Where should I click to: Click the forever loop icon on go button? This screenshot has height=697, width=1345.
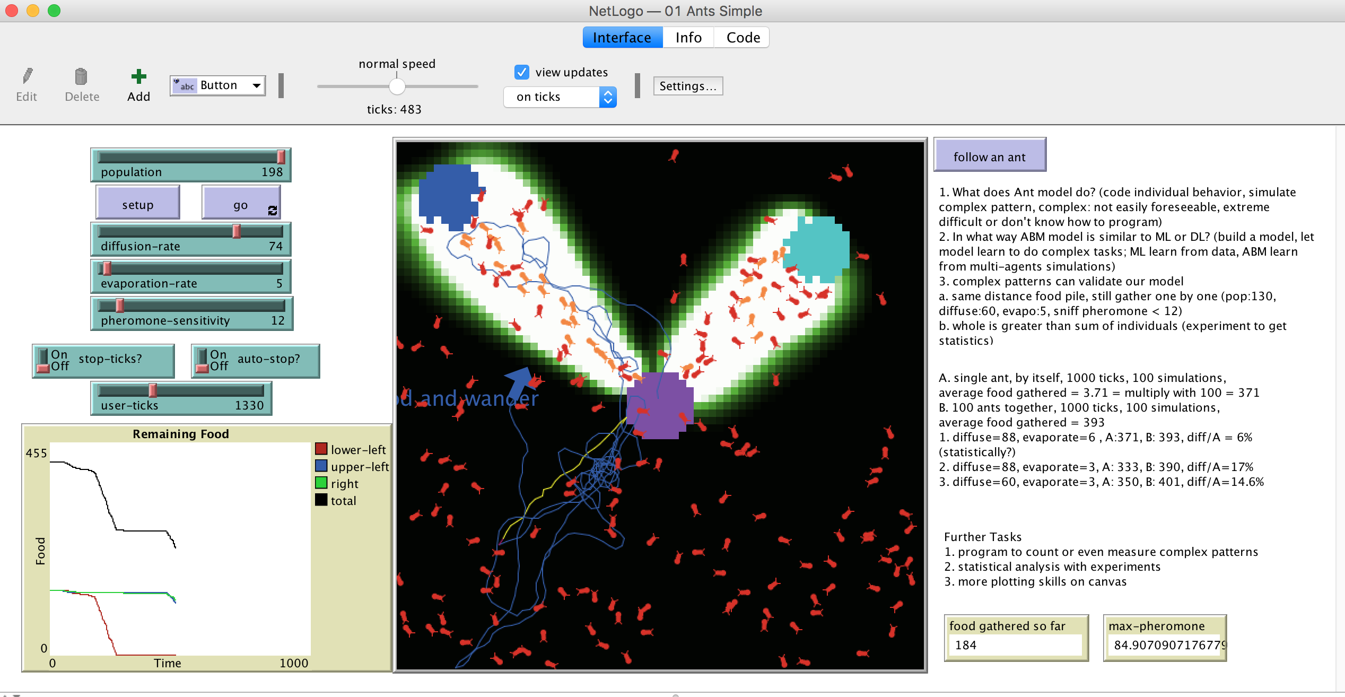click(x=273, y=211)
